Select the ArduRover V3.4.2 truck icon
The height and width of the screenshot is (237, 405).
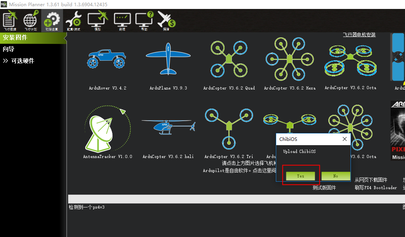click(x=107, y=59)
